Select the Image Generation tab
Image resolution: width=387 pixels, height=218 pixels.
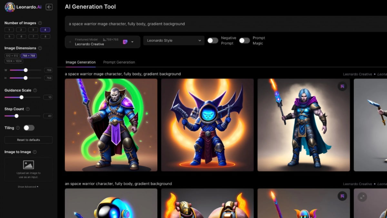coord(81,62)
